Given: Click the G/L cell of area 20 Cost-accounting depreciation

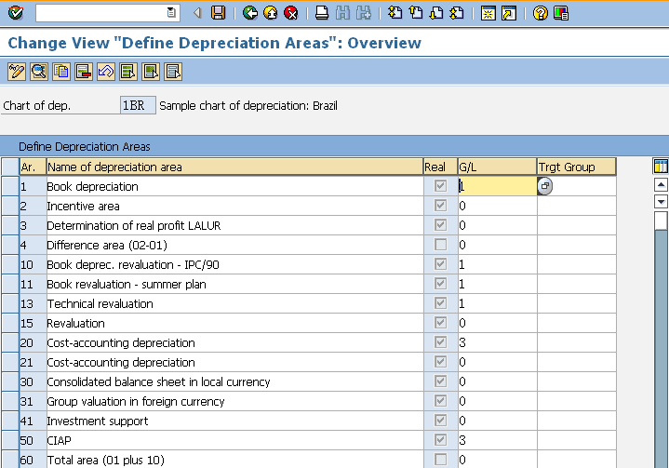Looking at the screenshot, I should pyautogui.click(x=497, y=342).
